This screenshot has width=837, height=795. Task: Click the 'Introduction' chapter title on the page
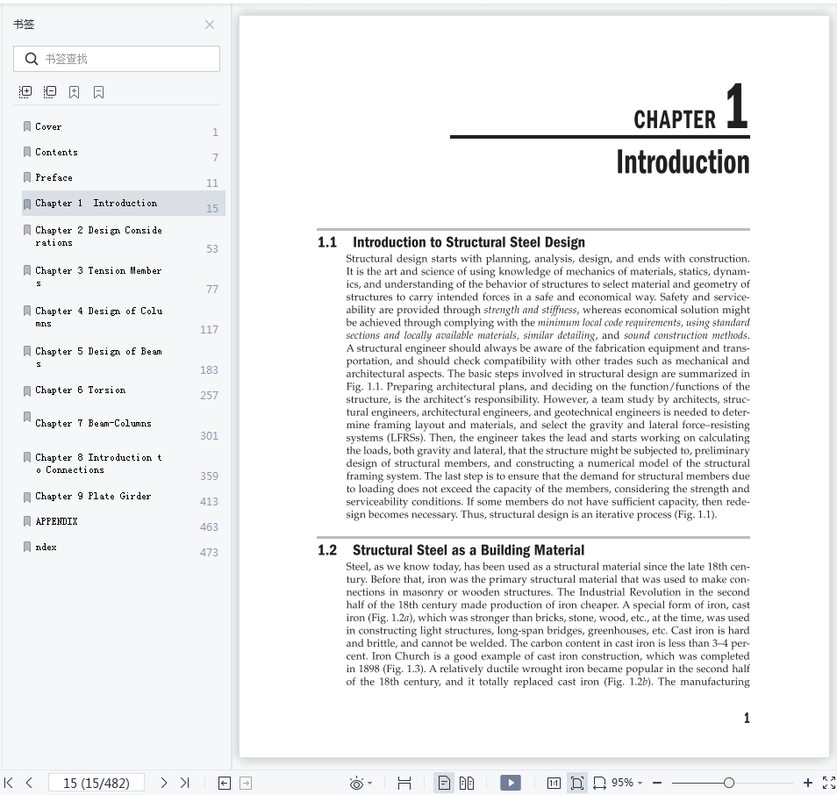pos(683,161)
